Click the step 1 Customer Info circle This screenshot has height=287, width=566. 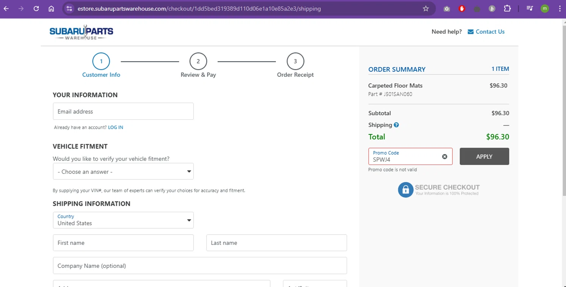click(101, 61)
